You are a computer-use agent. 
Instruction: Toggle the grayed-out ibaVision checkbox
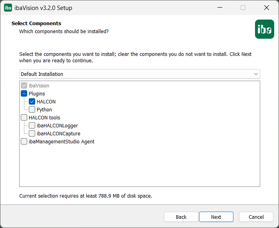[x=24, y=85]
